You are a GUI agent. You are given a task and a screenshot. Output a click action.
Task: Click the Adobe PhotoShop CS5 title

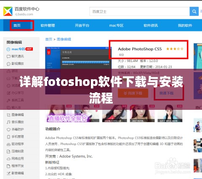pos(140,49)
